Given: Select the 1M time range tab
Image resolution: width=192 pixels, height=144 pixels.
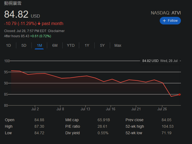Looking at the screenshot, I should 39,45.
